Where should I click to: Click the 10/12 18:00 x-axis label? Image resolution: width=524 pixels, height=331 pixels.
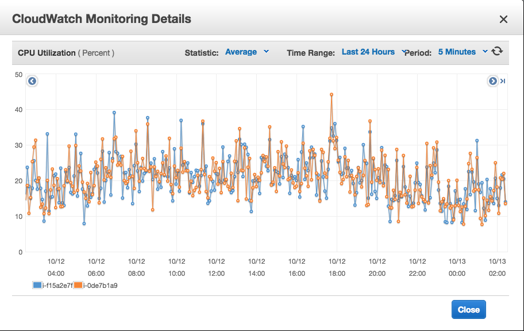(x=337, y=267)
